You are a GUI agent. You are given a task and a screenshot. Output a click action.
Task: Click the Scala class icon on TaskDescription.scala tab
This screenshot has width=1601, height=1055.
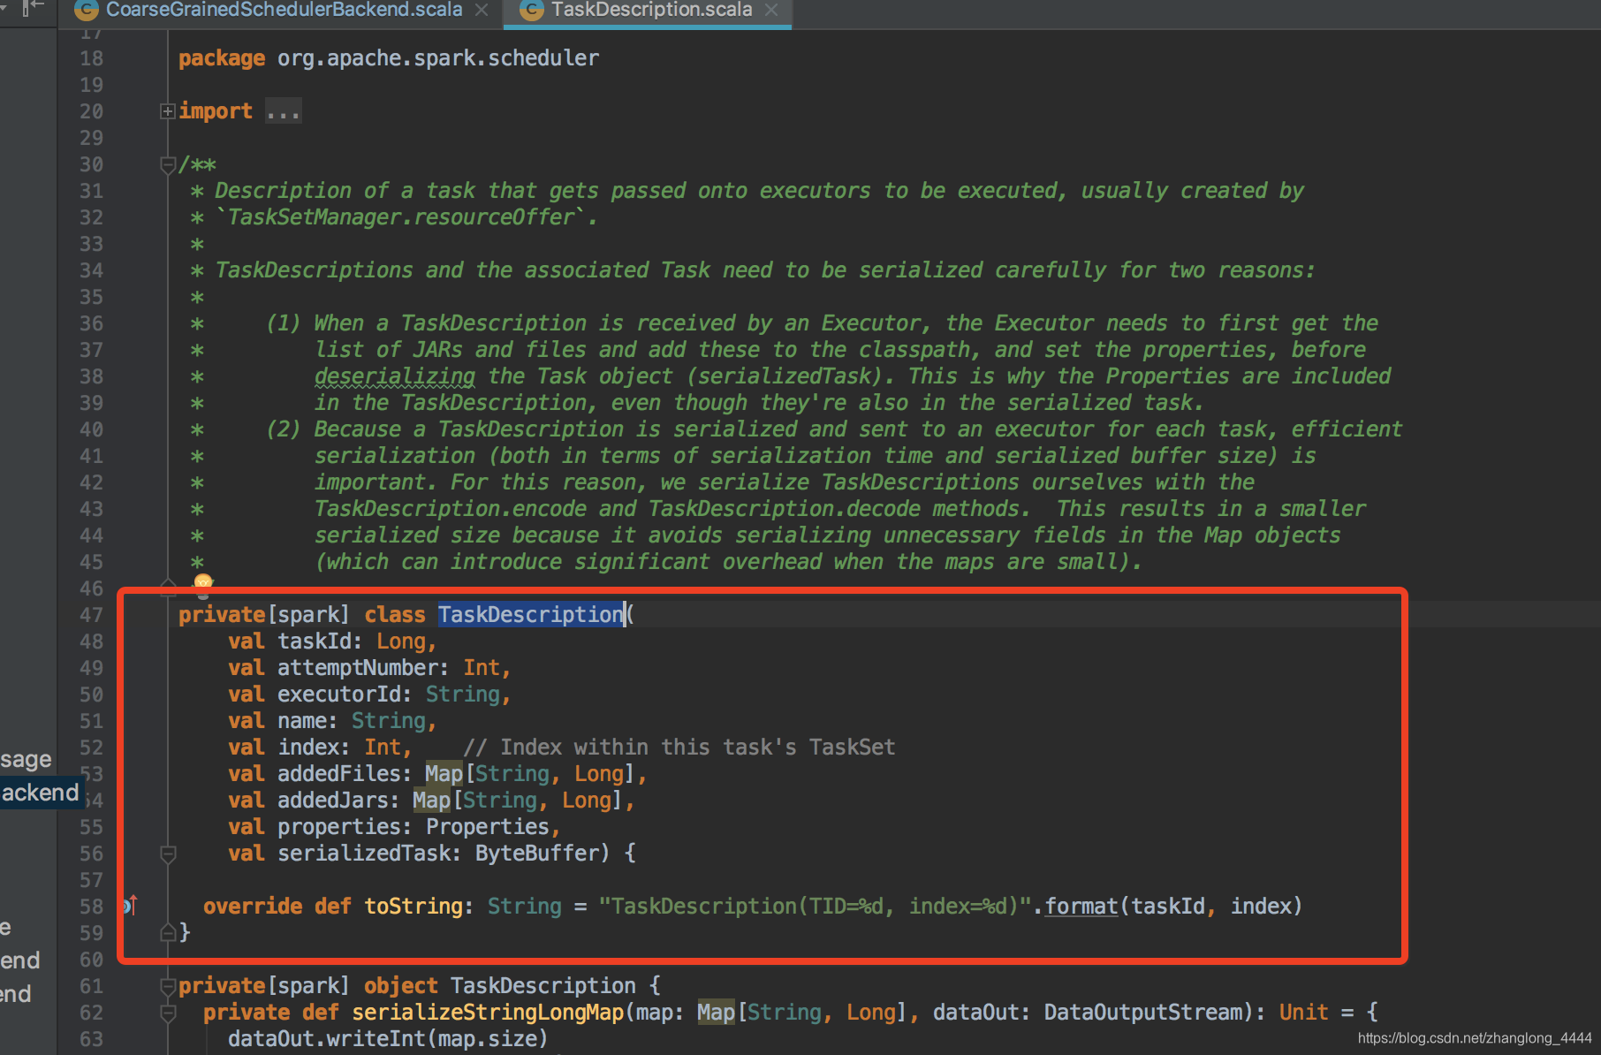pyautogui.click(x=531, y=10)
